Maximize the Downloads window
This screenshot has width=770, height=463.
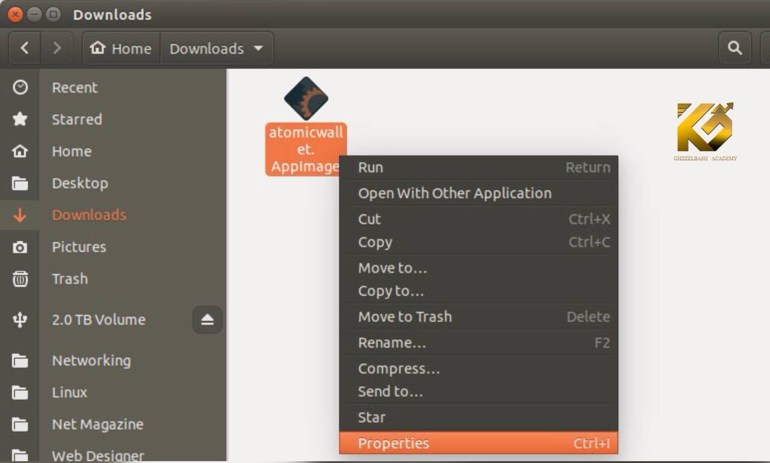click(54, 14)
